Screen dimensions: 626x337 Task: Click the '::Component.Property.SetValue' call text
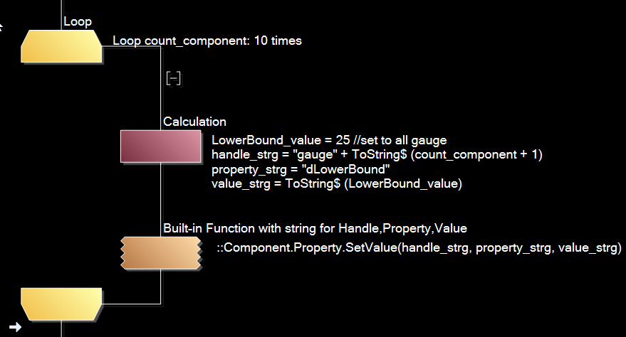pos(419,247)
